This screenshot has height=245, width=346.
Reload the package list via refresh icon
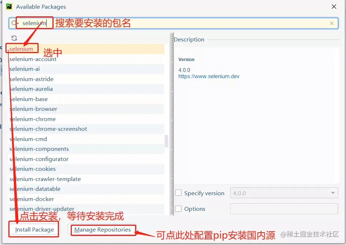(14, 38)
